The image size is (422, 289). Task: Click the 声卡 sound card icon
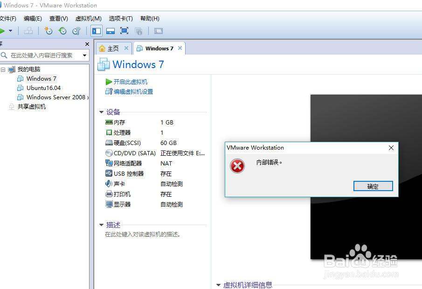pyautogui.click(x=109, y=184)
